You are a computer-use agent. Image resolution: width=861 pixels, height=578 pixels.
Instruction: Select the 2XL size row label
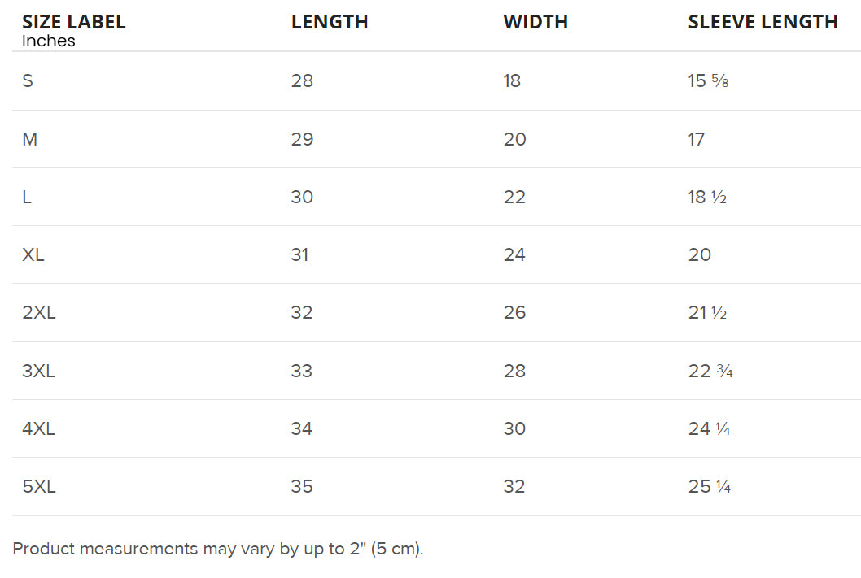click(x=39, y=312)
